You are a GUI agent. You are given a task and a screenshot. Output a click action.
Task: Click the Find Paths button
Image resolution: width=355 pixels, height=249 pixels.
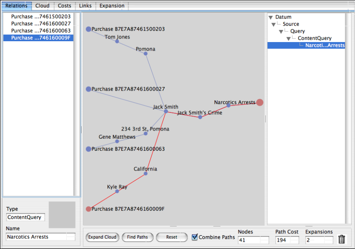point(138,237)
